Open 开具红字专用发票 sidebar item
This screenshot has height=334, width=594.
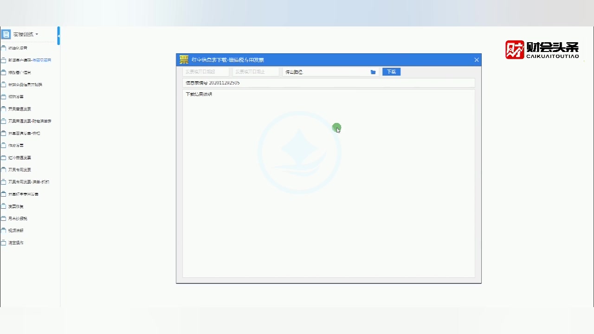coord(23,194)
